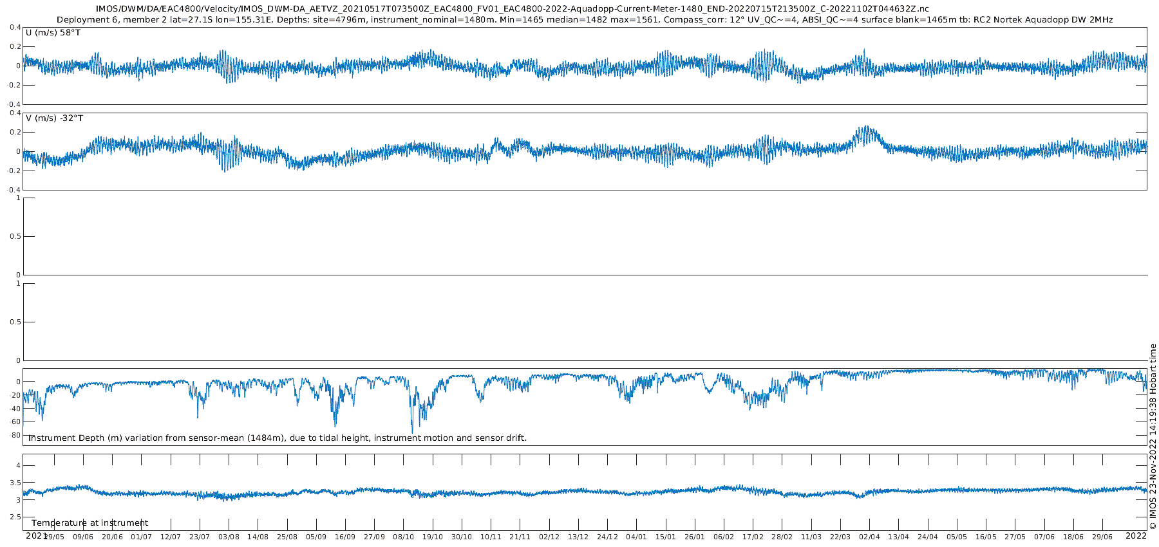Click the '02/12' date tick label
The width and height of the screenshot is (1159, 547).
click(549, 537)
